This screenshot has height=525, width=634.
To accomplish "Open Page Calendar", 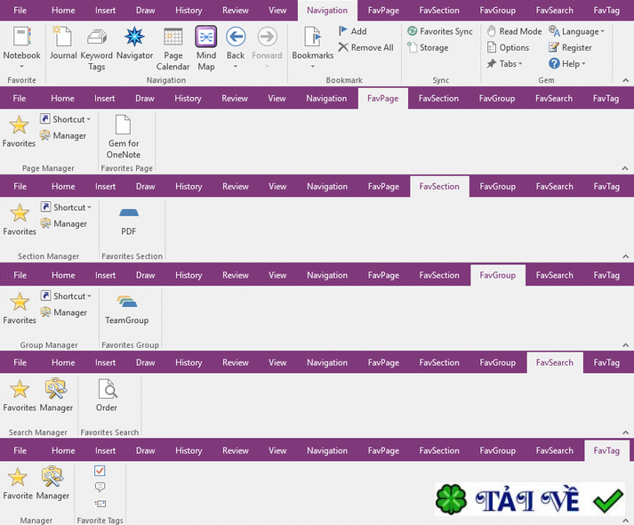I will [173, 49].
